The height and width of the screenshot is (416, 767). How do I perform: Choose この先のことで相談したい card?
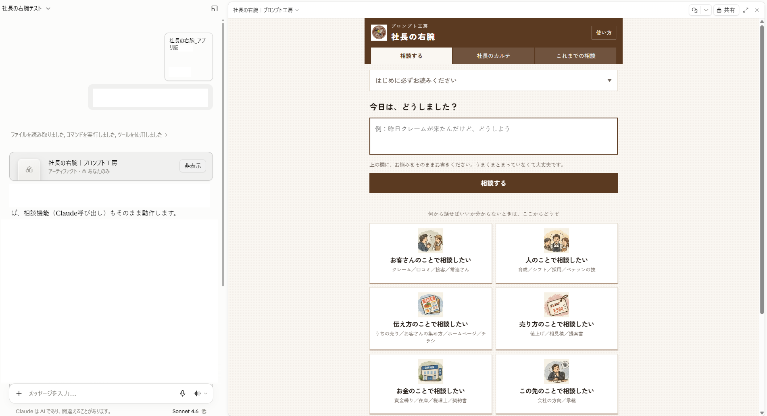(556, 384)
